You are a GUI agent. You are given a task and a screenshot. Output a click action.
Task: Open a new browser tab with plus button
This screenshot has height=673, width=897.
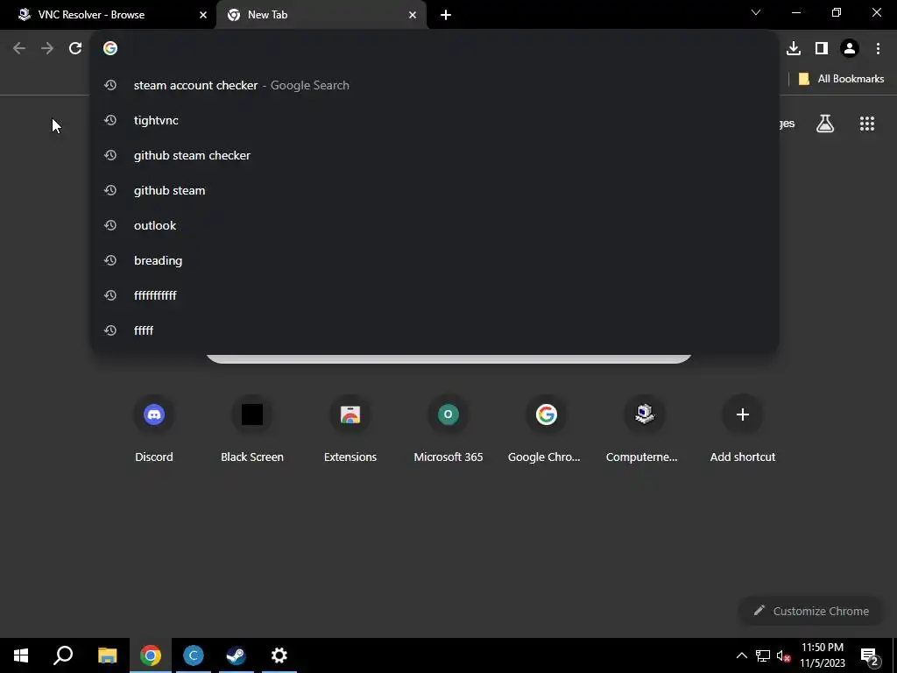pyautogui.click(x=446, y=15)
